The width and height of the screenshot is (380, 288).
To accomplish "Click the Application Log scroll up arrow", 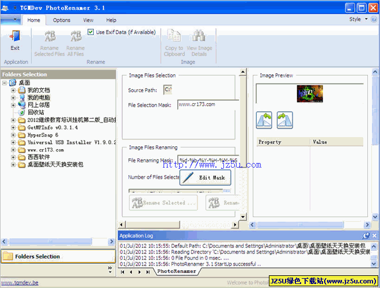I will pyautogui.click(x=374, y=247).
